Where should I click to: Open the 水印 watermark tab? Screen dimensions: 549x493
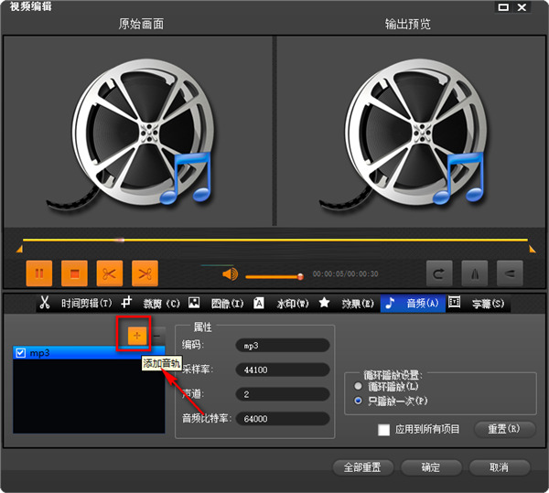pos(292,303)
